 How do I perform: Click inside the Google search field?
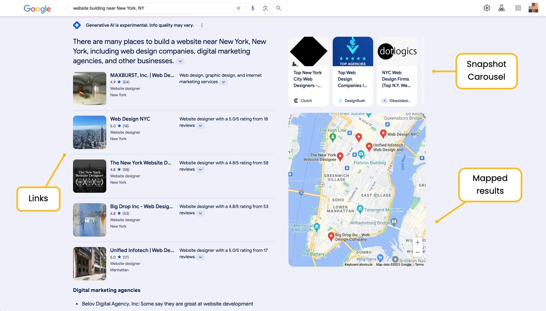click(x=152, y=8)
